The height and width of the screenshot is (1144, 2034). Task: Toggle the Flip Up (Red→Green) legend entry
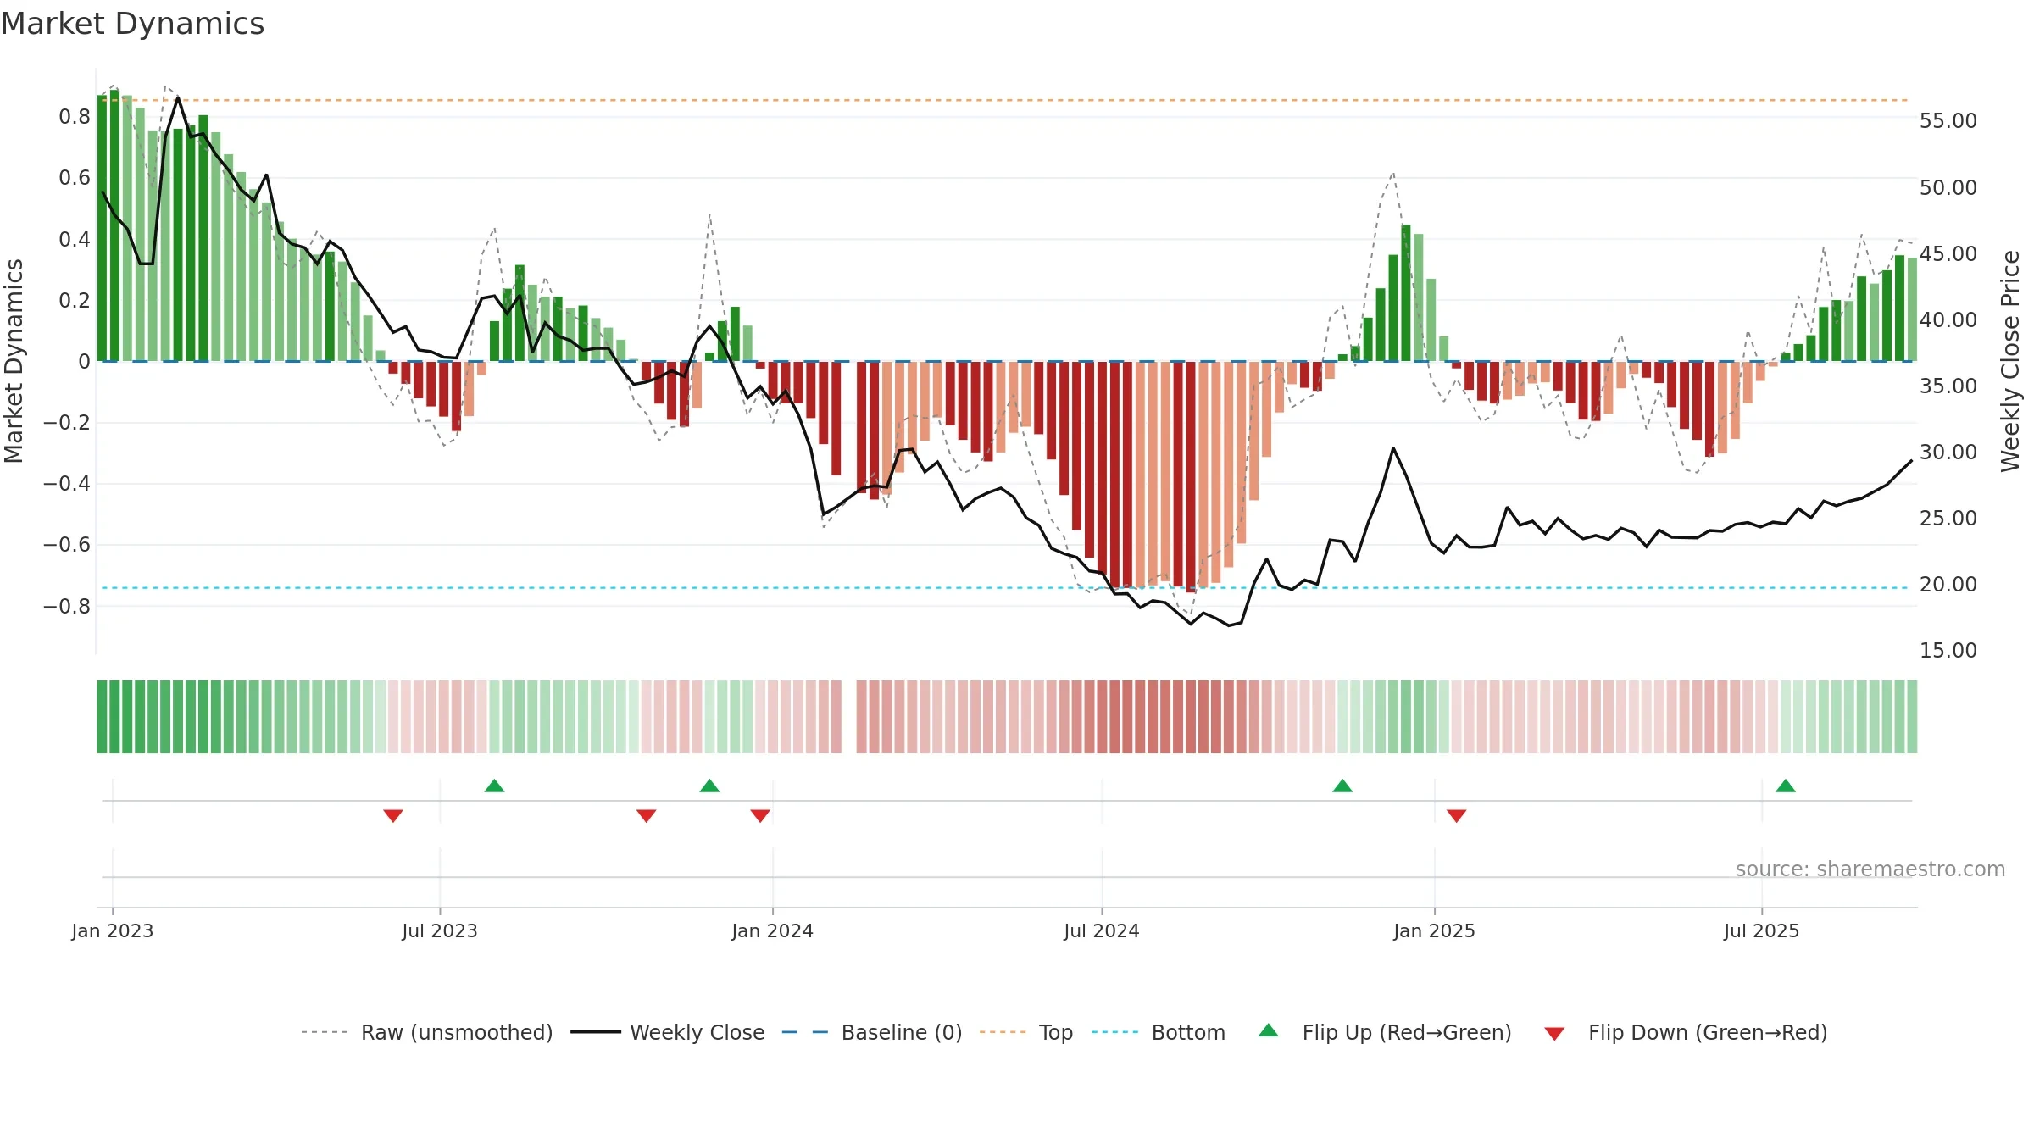(1385, 1032)
